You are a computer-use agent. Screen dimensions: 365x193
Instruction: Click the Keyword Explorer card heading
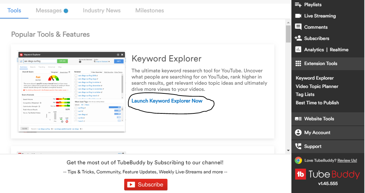point(166,59)
